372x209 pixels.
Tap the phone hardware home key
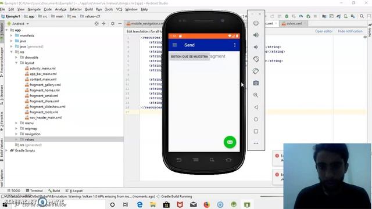tap(228, 160)
